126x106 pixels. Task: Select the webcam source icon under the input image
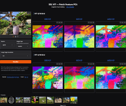coord(16,37)
